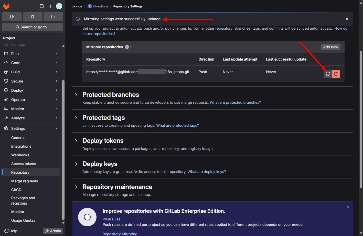
Task: Close the Enterprise Edition promotion banner
Action: 347,207
